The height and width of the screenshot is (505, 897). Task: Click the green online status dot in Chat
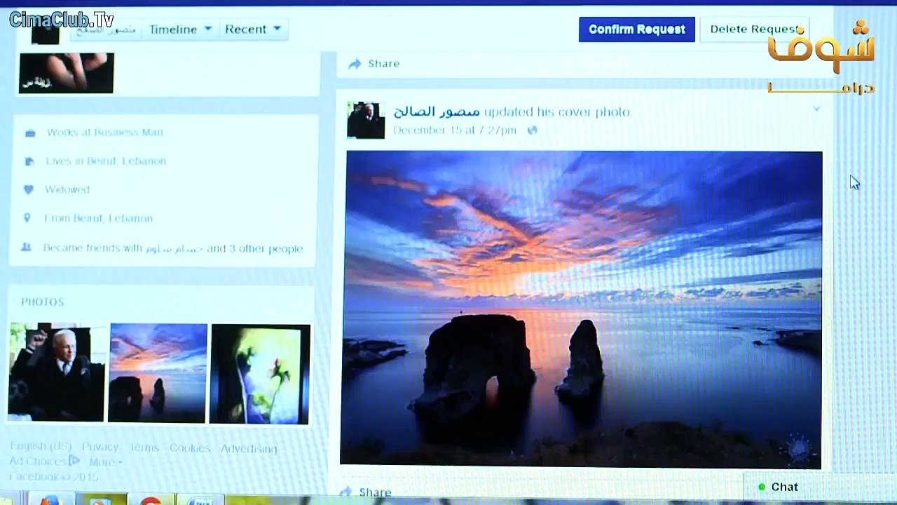pyautogui.click(x=762, y=487)
